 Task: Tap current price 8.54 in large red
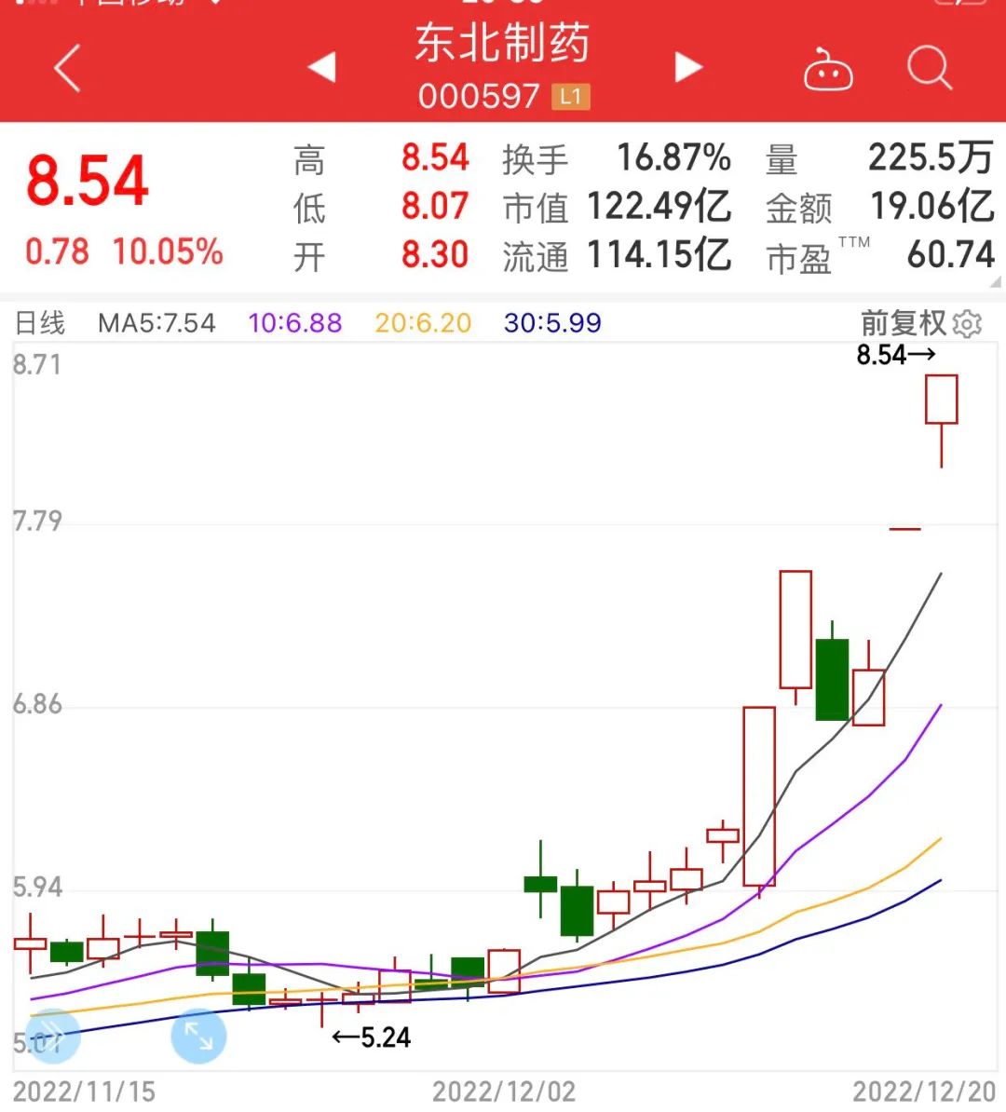(x=88, y=181)
